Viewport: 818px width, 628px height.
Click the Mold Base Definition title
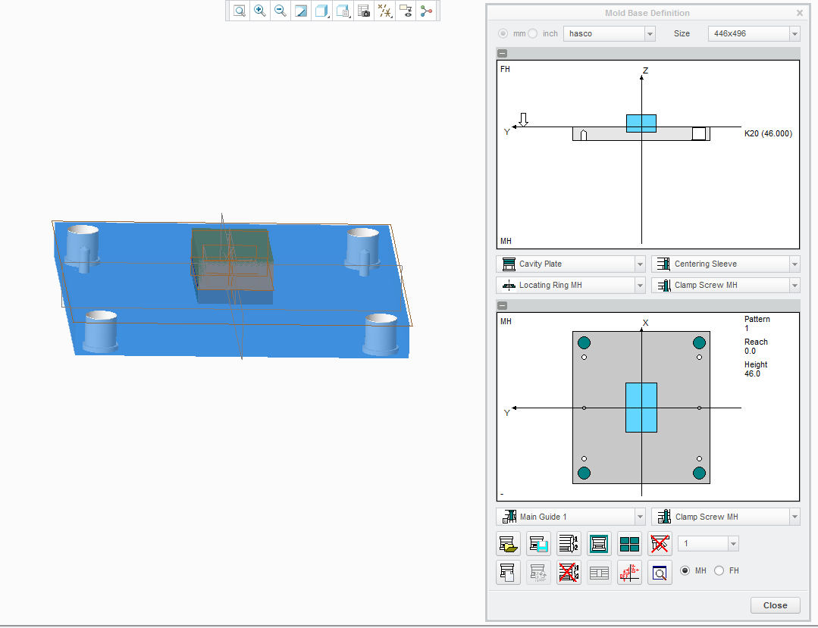tap(647, 13)
